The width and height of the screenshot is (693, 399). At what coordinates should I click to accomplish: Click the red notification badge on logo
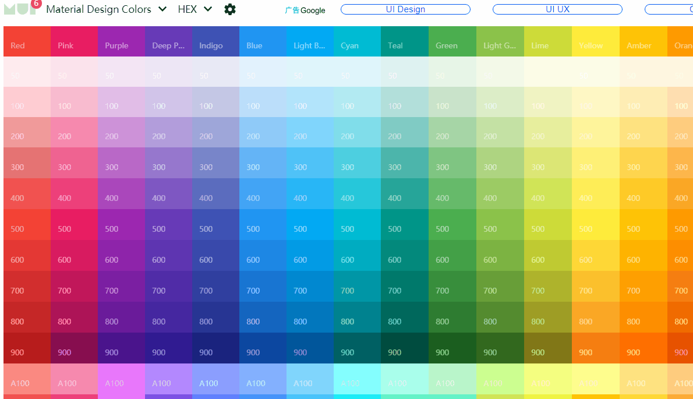click(x=36, y=3)
